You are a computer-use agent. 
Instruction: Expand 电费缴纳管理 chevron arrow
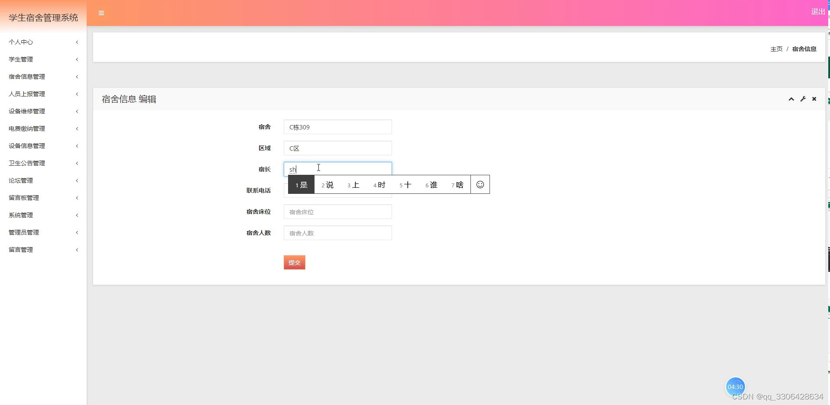pyautogui.click(x=77, y=129)
